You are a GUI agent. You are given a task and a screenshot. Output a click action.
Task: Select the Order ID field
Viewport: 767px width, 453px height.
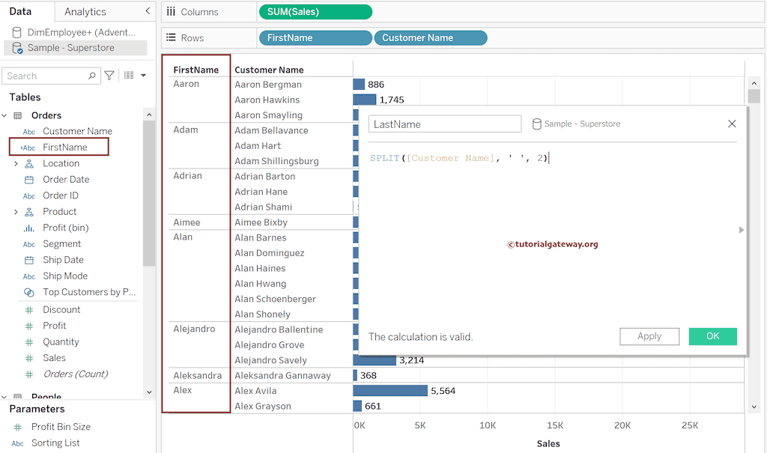pos(60,195)
